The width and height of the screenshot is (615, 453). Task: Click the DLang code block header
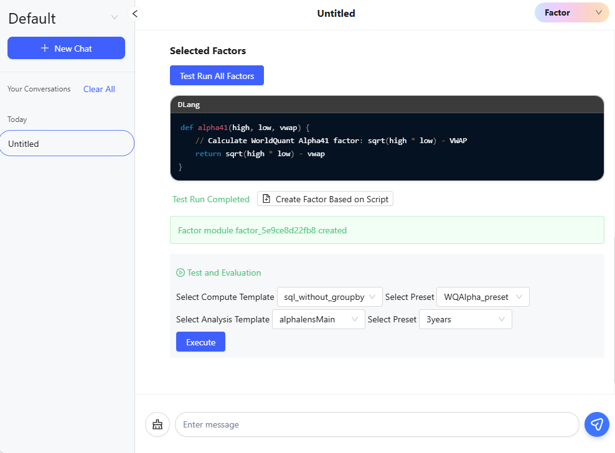pos(387,105)
